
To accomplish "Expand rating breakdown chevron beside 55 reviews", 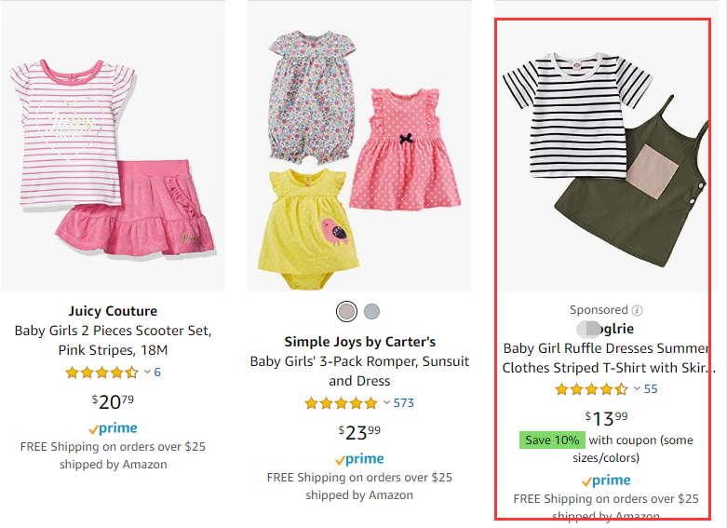I will pyautogui.click(x=637, y=389).
